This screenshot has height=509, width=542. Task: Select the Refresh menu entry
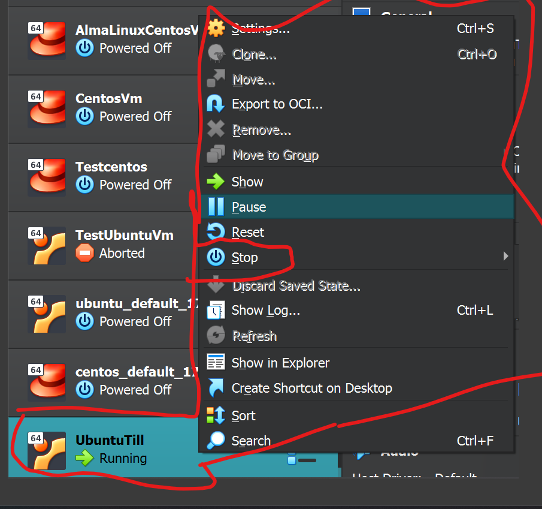357,336
